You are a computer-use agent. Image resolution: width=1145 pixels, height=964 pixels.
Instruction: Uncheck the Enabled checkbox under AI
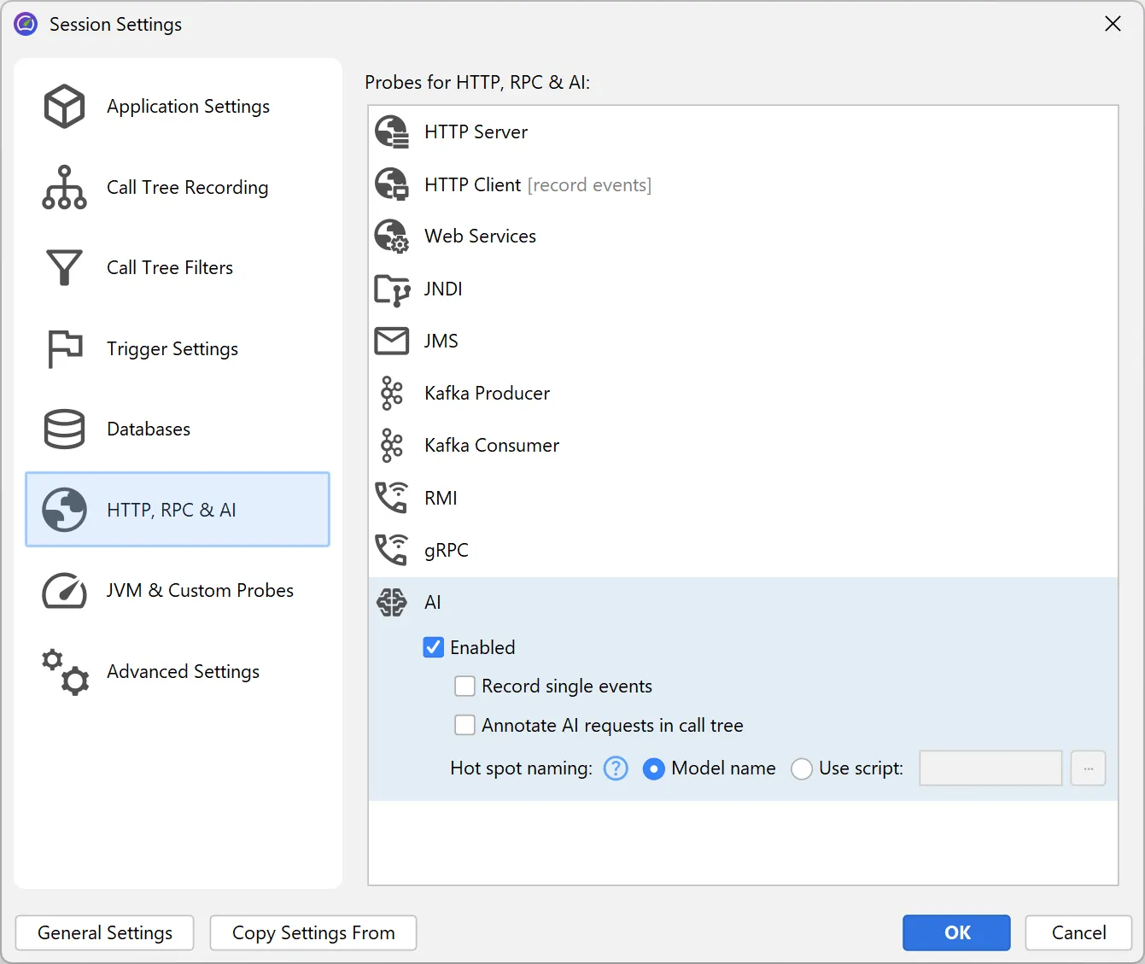434,647
